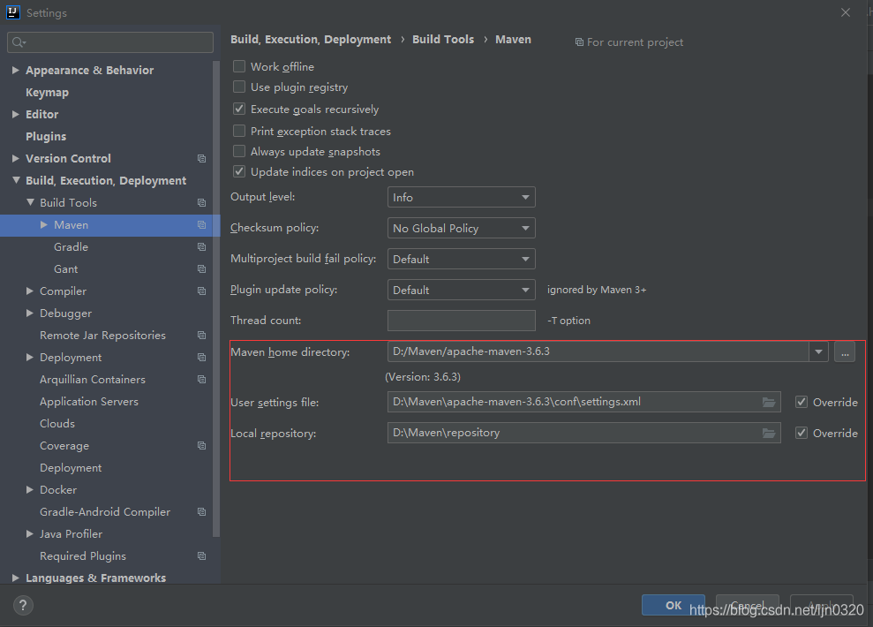This screenshot has height=627, width=873.
Task: Click the help question mark icon
Action: [x=23, y=605]
